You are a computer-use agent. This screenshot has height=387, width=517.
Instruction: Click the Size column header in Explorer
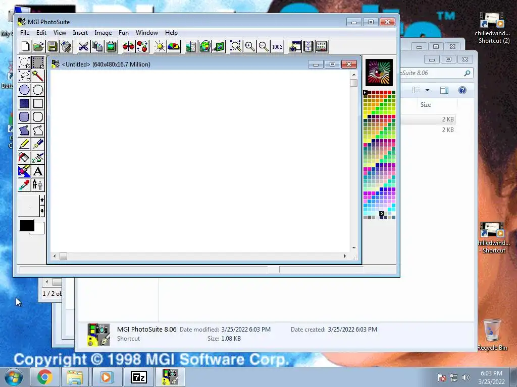pyautogui.click(x=425, y=105)
